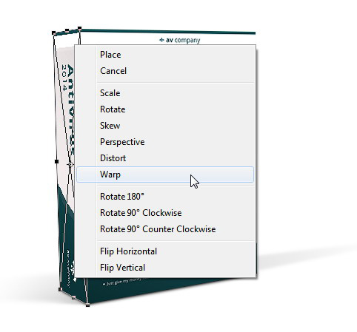Click the left-middle transform handle
357x332 pixels.
tap(56, 161)
